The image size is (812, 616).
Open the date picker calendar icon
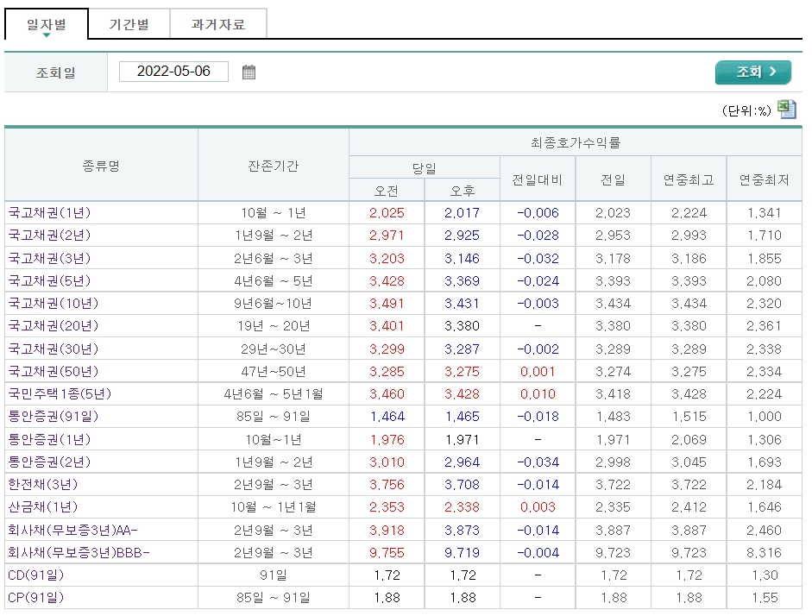(x=249, y=72)
